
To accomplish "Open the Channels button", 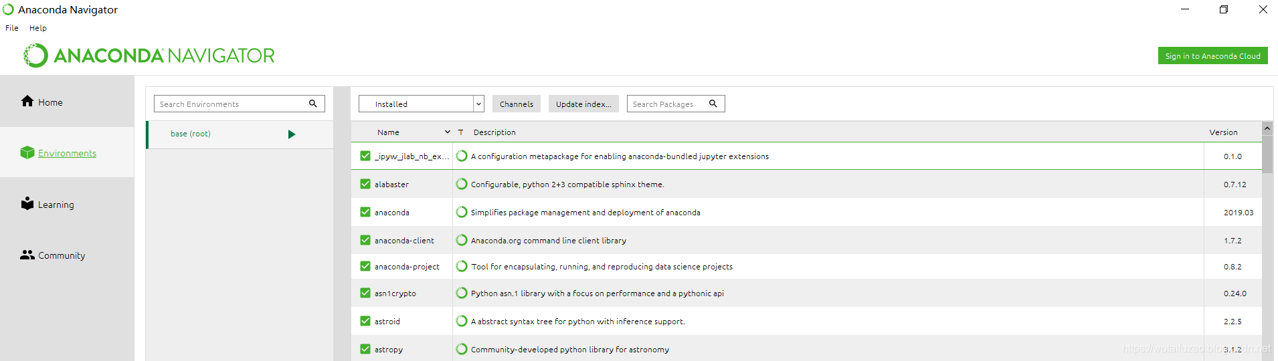I will 517,104.
